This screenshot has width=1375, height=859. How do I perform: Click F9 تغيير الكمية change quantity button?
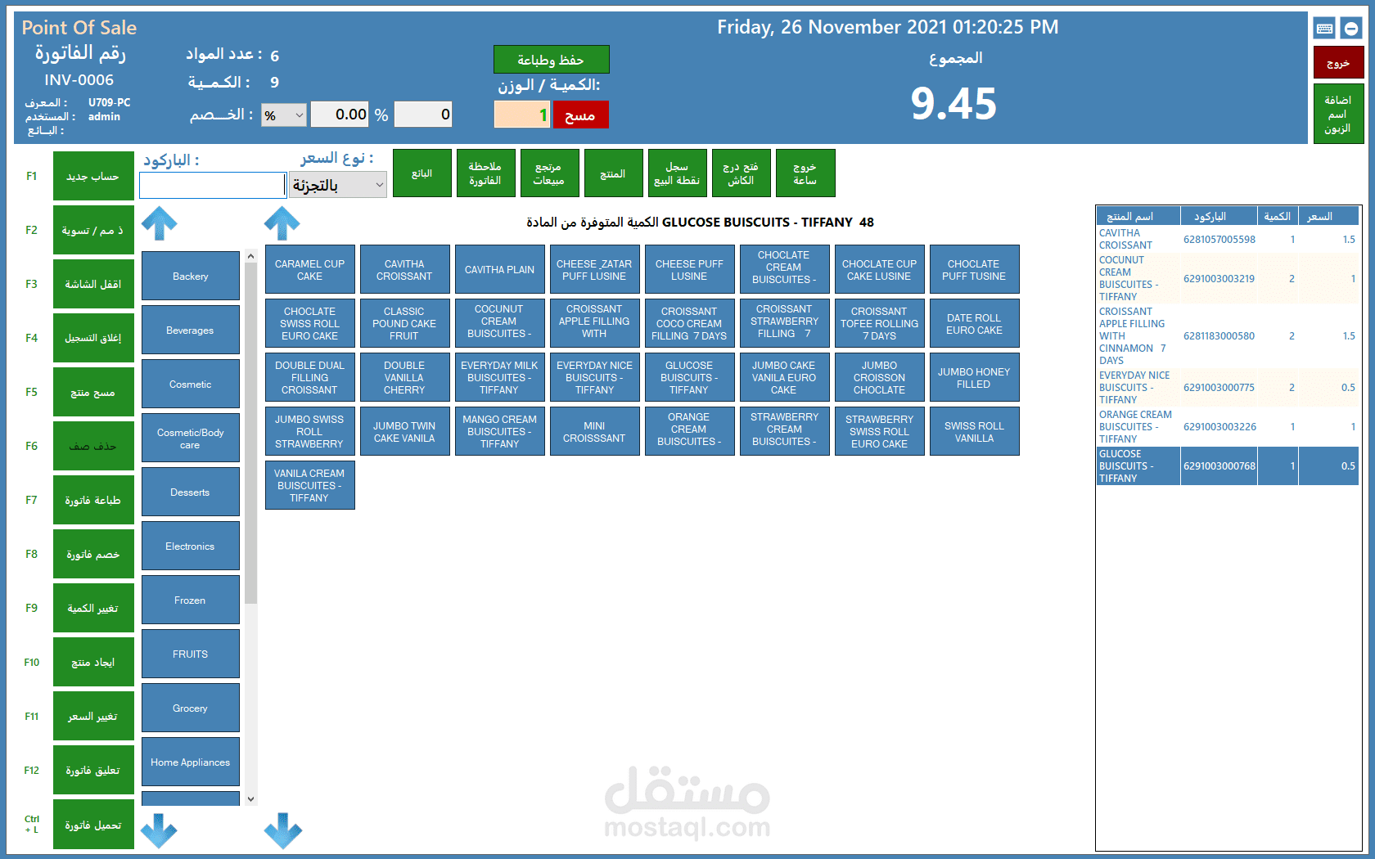coord(93,608)
